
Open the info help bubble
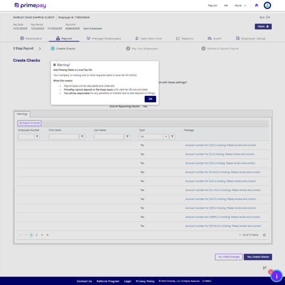(x=276, y=275)
